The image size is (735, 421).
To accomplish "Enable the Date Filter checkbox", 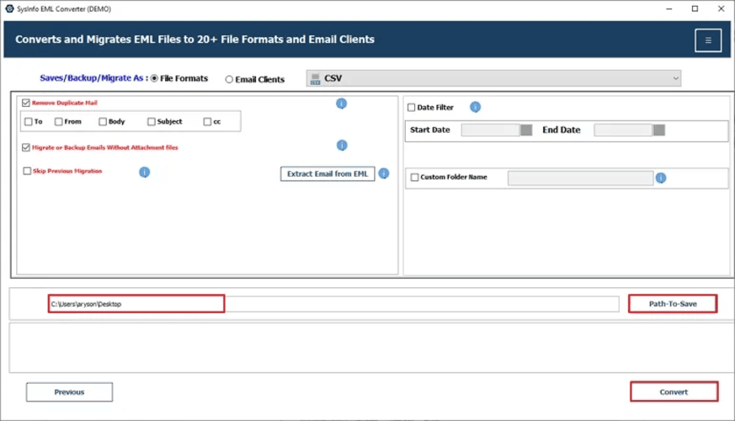I will [x=412, y=108].
